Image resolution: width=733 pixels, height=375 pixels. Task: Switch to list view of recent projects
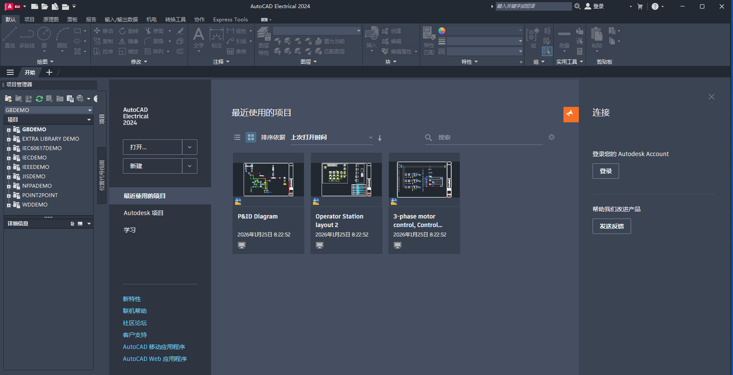point(237,137)
